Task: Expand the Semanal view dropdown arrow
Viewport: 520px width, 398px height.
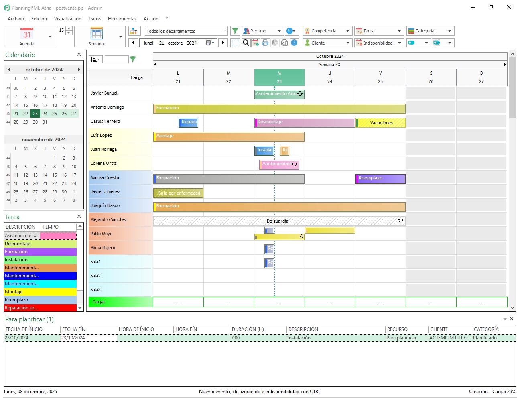Action: 121,37
